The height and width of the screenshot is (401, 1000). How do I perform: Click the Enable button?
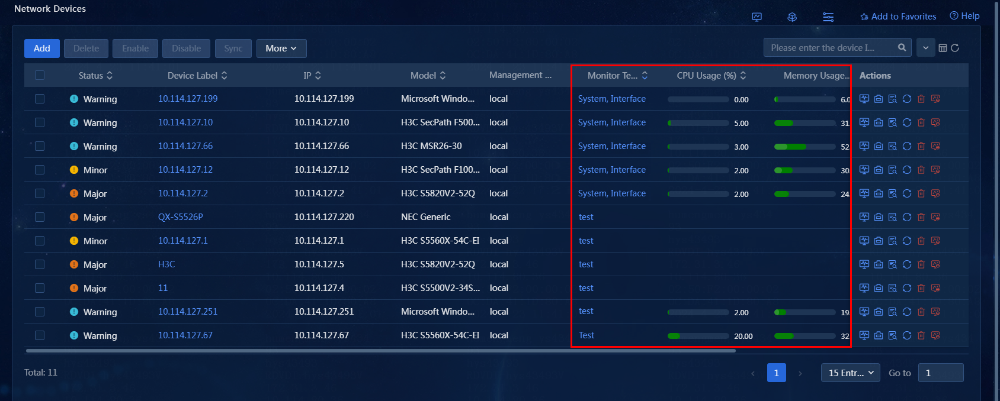135,48
